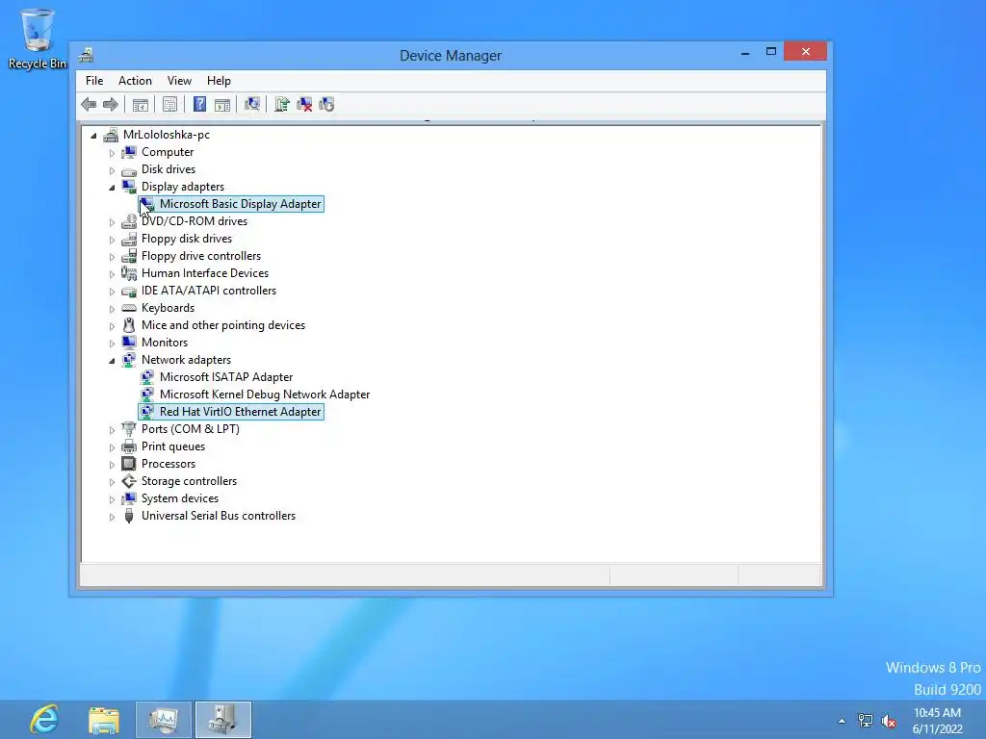
Task: Click the Processors category icon
Action: click(129, 464)
